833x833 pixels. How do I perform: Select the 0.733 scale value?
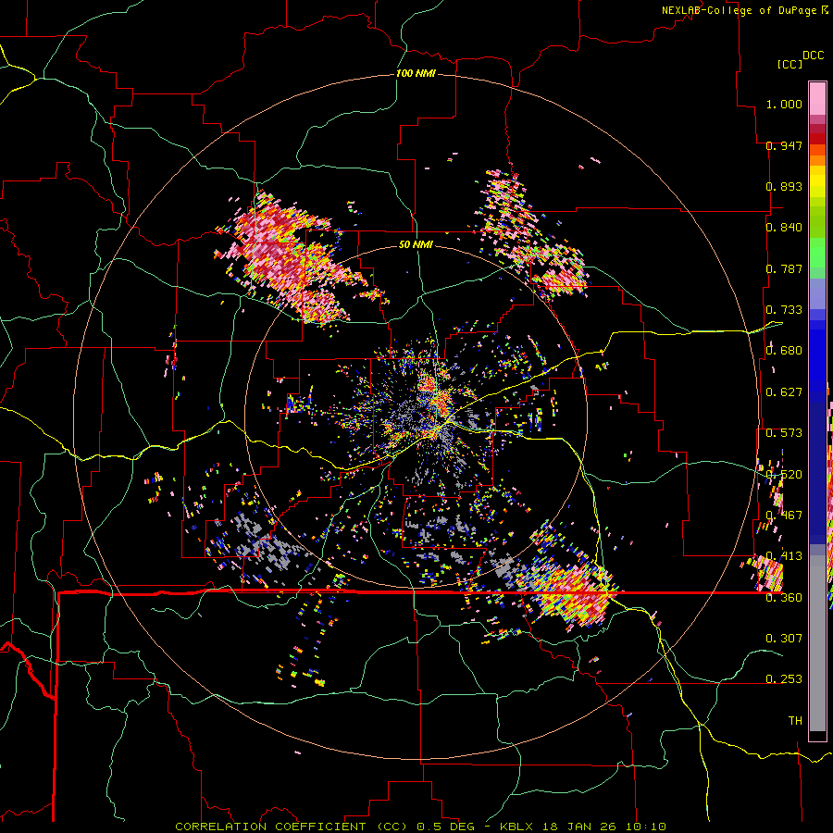tap(784, 310)
